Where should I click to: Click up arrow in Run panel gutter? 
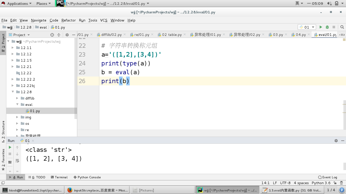pyautogui.click(x=17, y=147)
